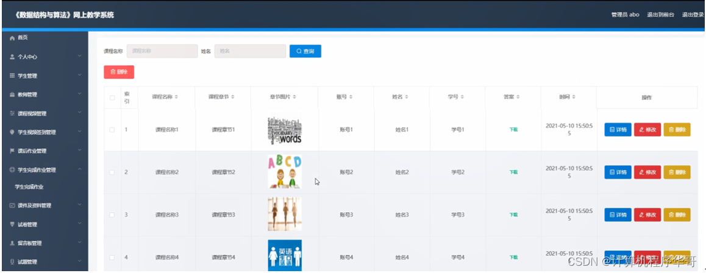Click 退出登录 in the header

click(x=693, y=15)
